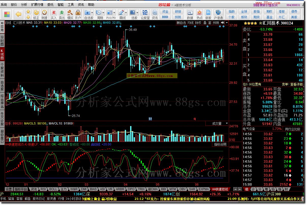Open the 修正 correction tool

click(36, 14)
